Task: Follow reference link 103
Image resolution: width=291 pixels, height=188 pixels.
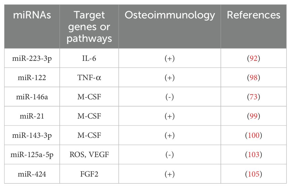Action: 254,155
